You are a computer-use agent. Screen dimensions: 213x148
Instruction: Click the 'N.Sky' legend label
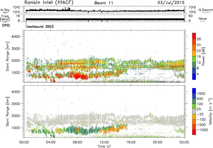(x=5, y=10)
